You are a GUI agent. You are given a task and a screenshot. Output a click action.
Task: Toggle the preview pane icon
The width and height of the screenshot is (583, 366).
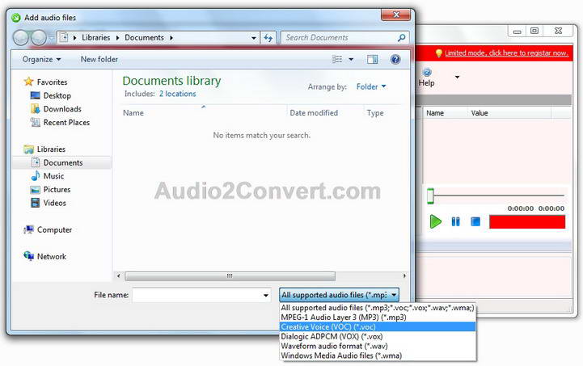click(x=372, y=60)
